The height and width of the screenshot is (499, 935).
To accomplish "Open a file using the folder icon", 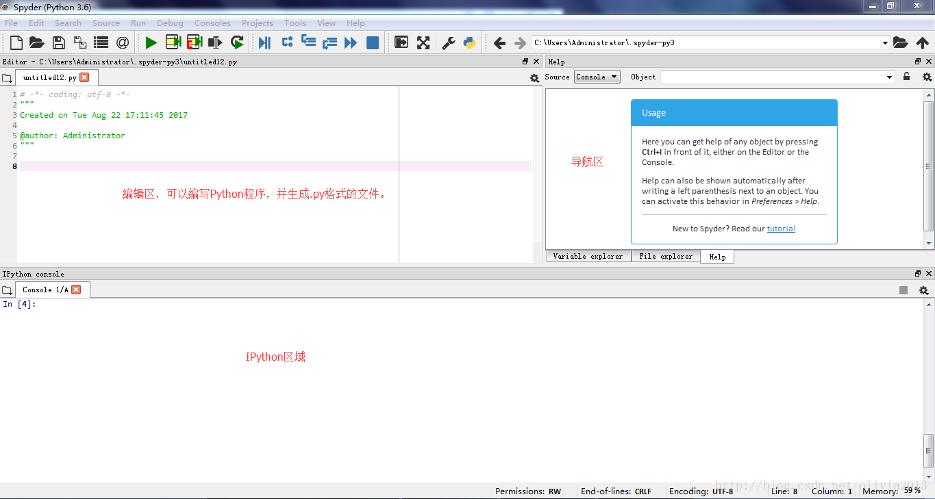I will point(37,42).
